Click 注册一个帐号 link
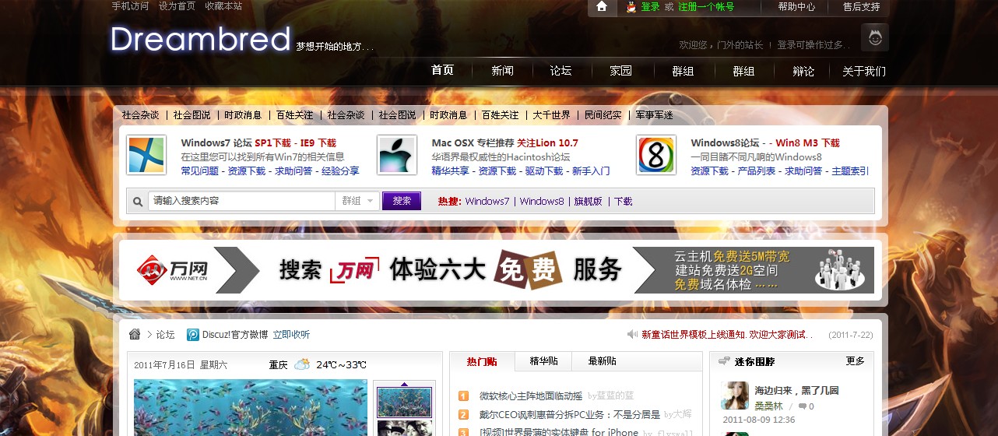The width and height of the screenshot is (998, 436). click(x=705, y=7)
